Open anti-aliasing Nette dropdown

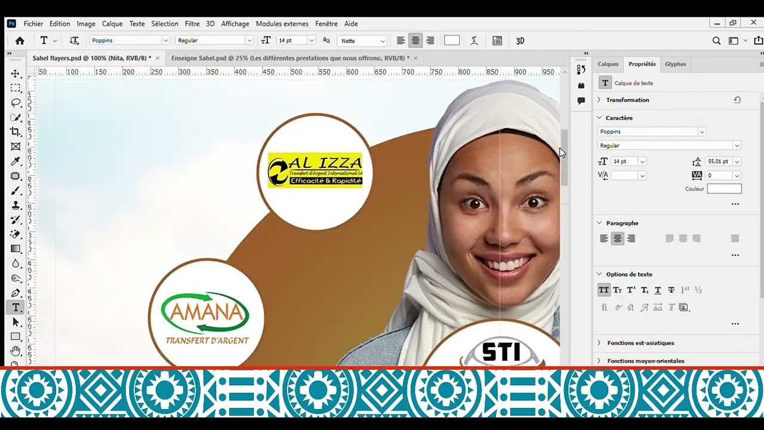click(382, 41)
